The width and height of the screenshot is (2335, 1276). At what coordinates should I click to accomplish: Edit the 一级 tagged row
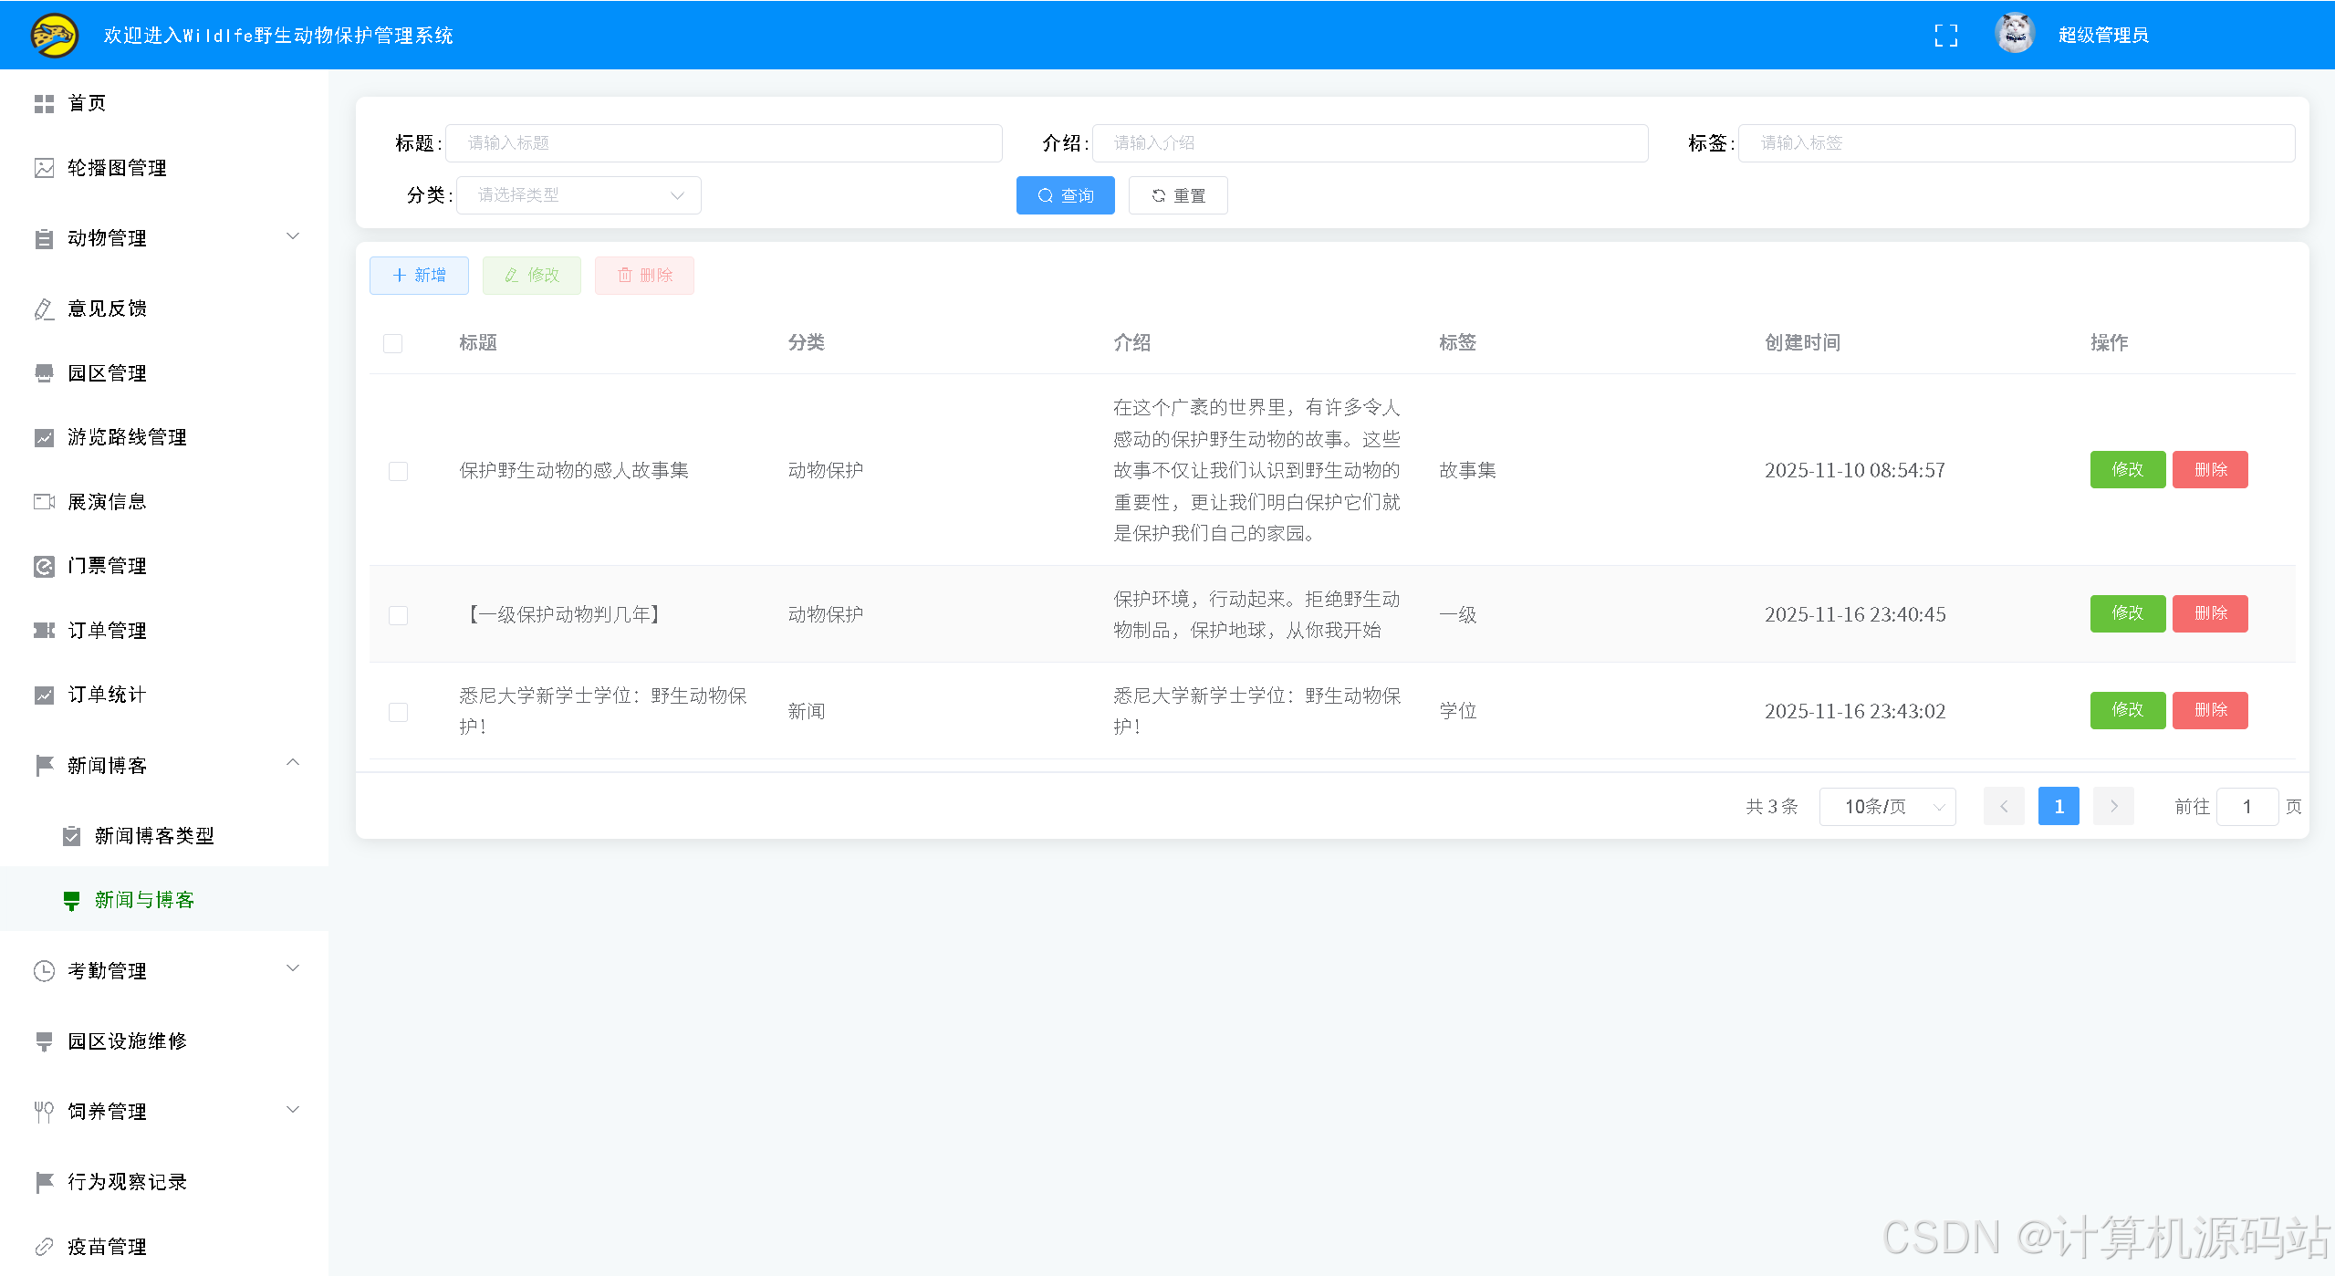click(2128, 613)
